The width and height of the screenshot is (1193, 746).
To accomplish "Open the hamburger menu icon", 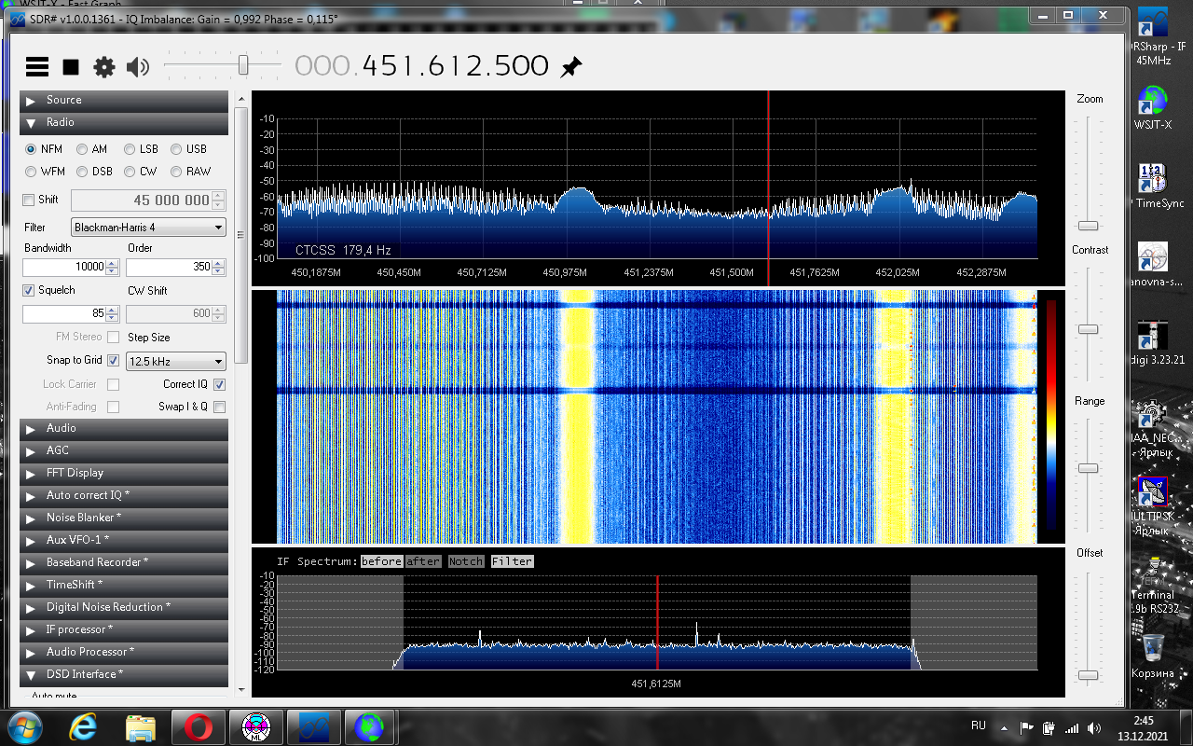I will 37,66.
